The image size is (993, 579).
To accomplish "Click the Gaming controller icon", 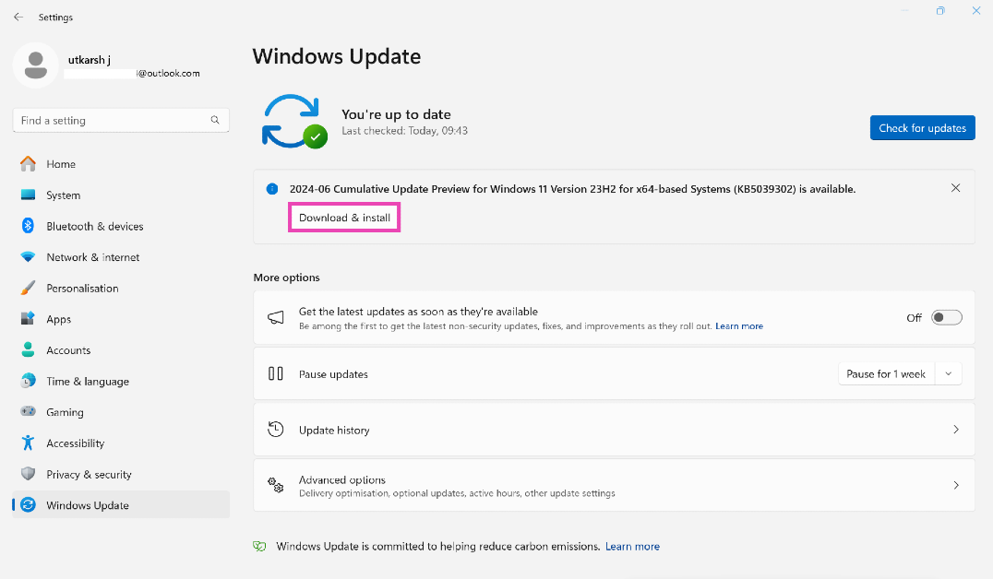I will click(28, 412).
